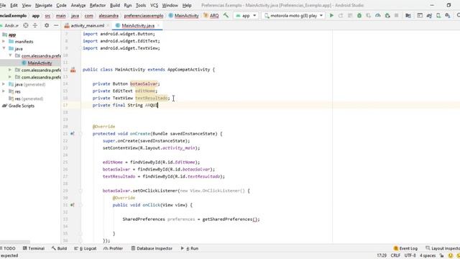The height and width of the screenshot is (259, 460).
Task: Fold the onCreate method via gutter marker
Action: 80,134
